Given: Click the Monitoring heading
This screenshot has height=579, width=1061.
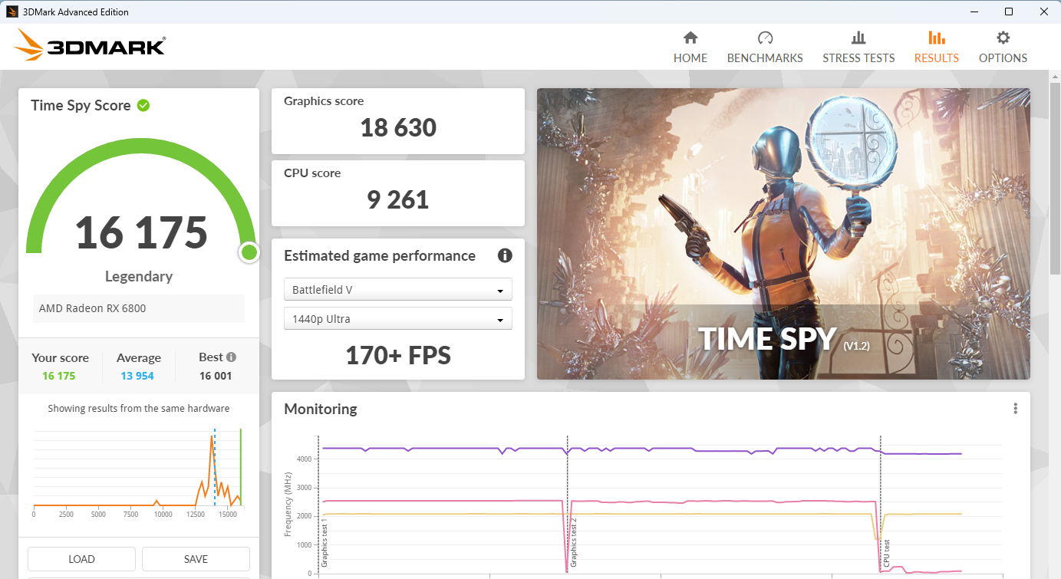Looking at the screenshot, I should coord(321,409).
